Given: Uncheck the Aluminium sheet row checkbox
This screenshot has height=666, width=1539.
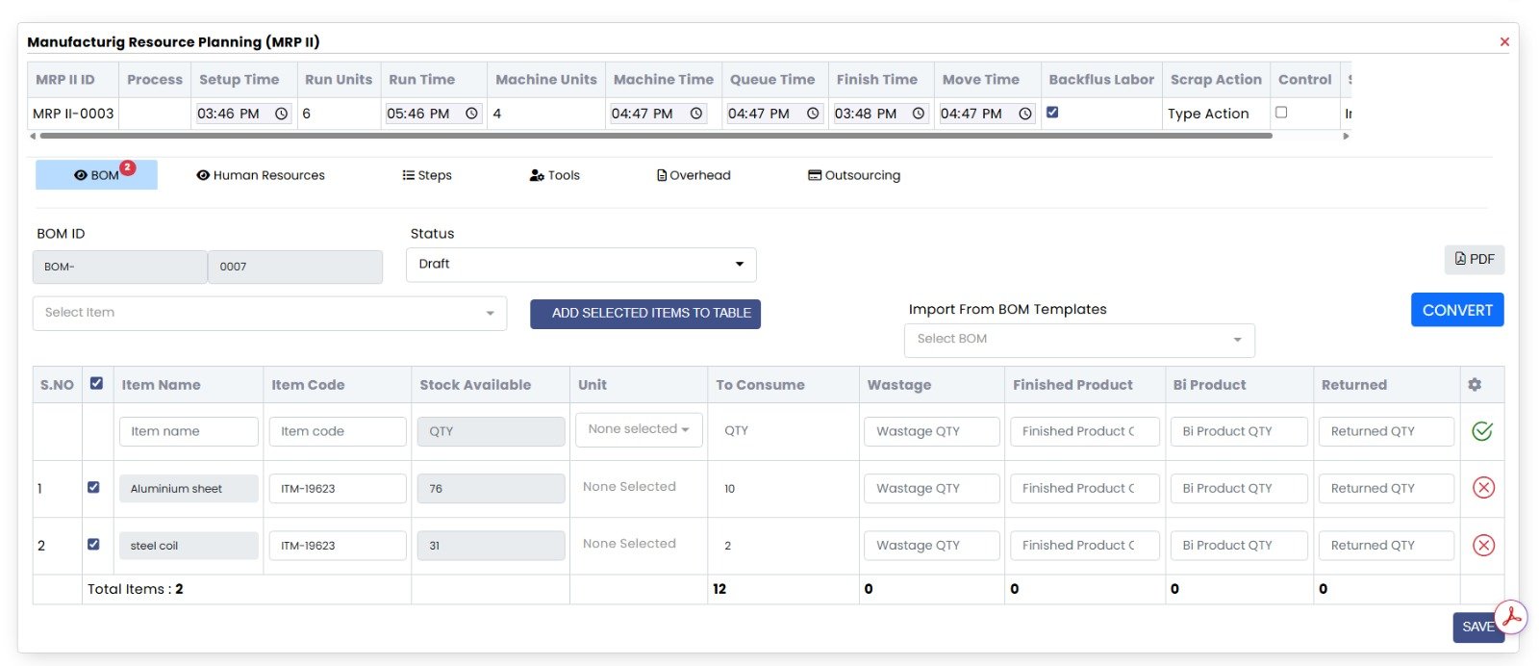Looking at the screenshot, I should click(93, 487).
